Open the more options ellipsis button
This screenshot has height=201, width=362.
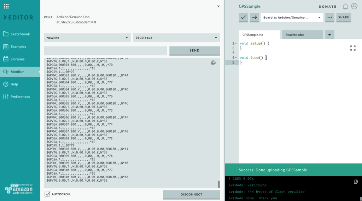coord(330,18)
